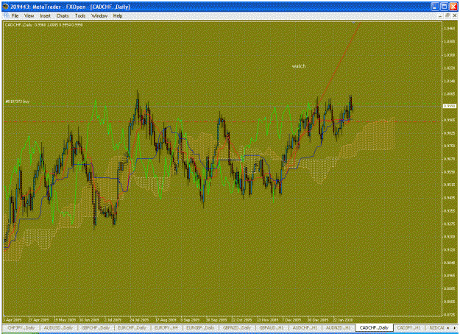Switch to the AUDCHF,H1 chart tab
Image resolution: width=460 pixels, height=334 pixels.
(x=305, y=327)
